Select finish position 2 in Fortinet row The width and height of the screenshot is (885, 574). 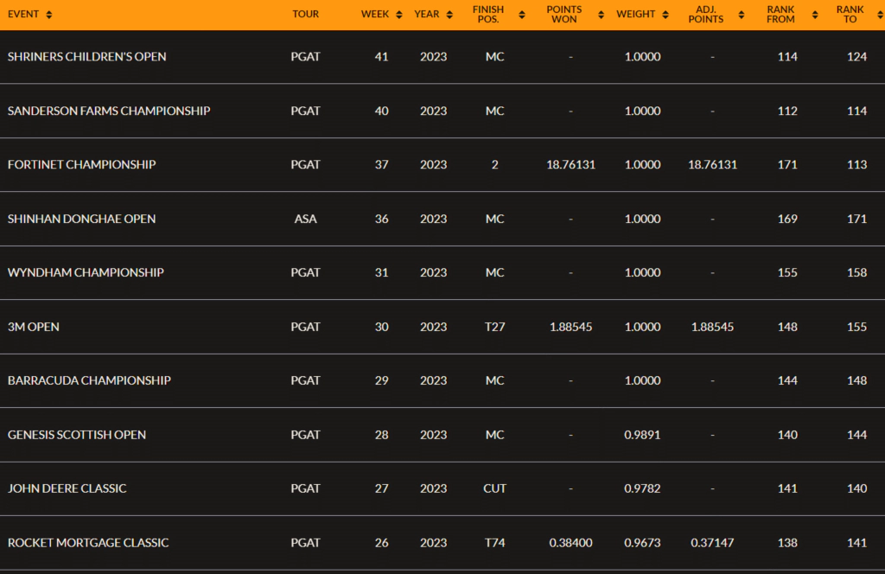[495, 164]
